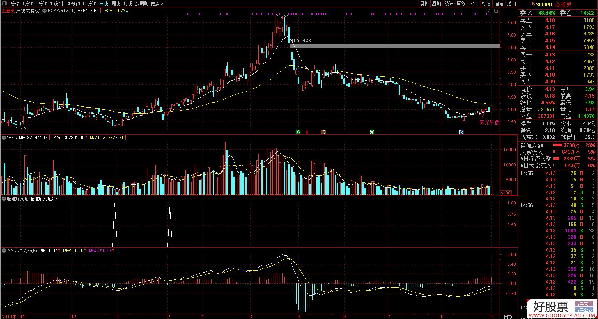The height and width of the screenshot is (319, 598).
Task: Click the 7.81 high price label
Action: (284, 17)
